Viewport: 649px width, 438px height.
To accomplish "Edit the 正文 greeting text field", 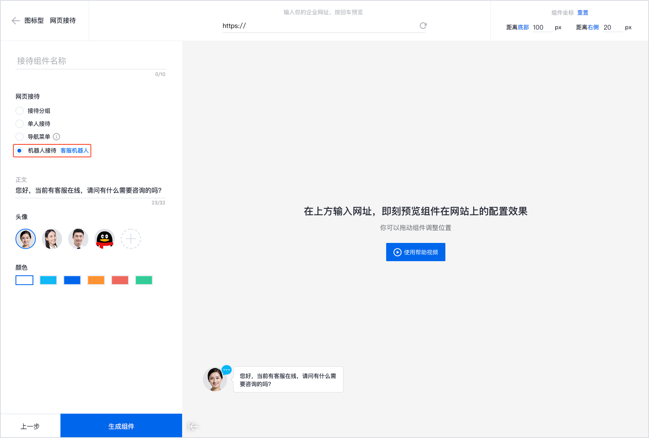I will click(x=90, y=190).
